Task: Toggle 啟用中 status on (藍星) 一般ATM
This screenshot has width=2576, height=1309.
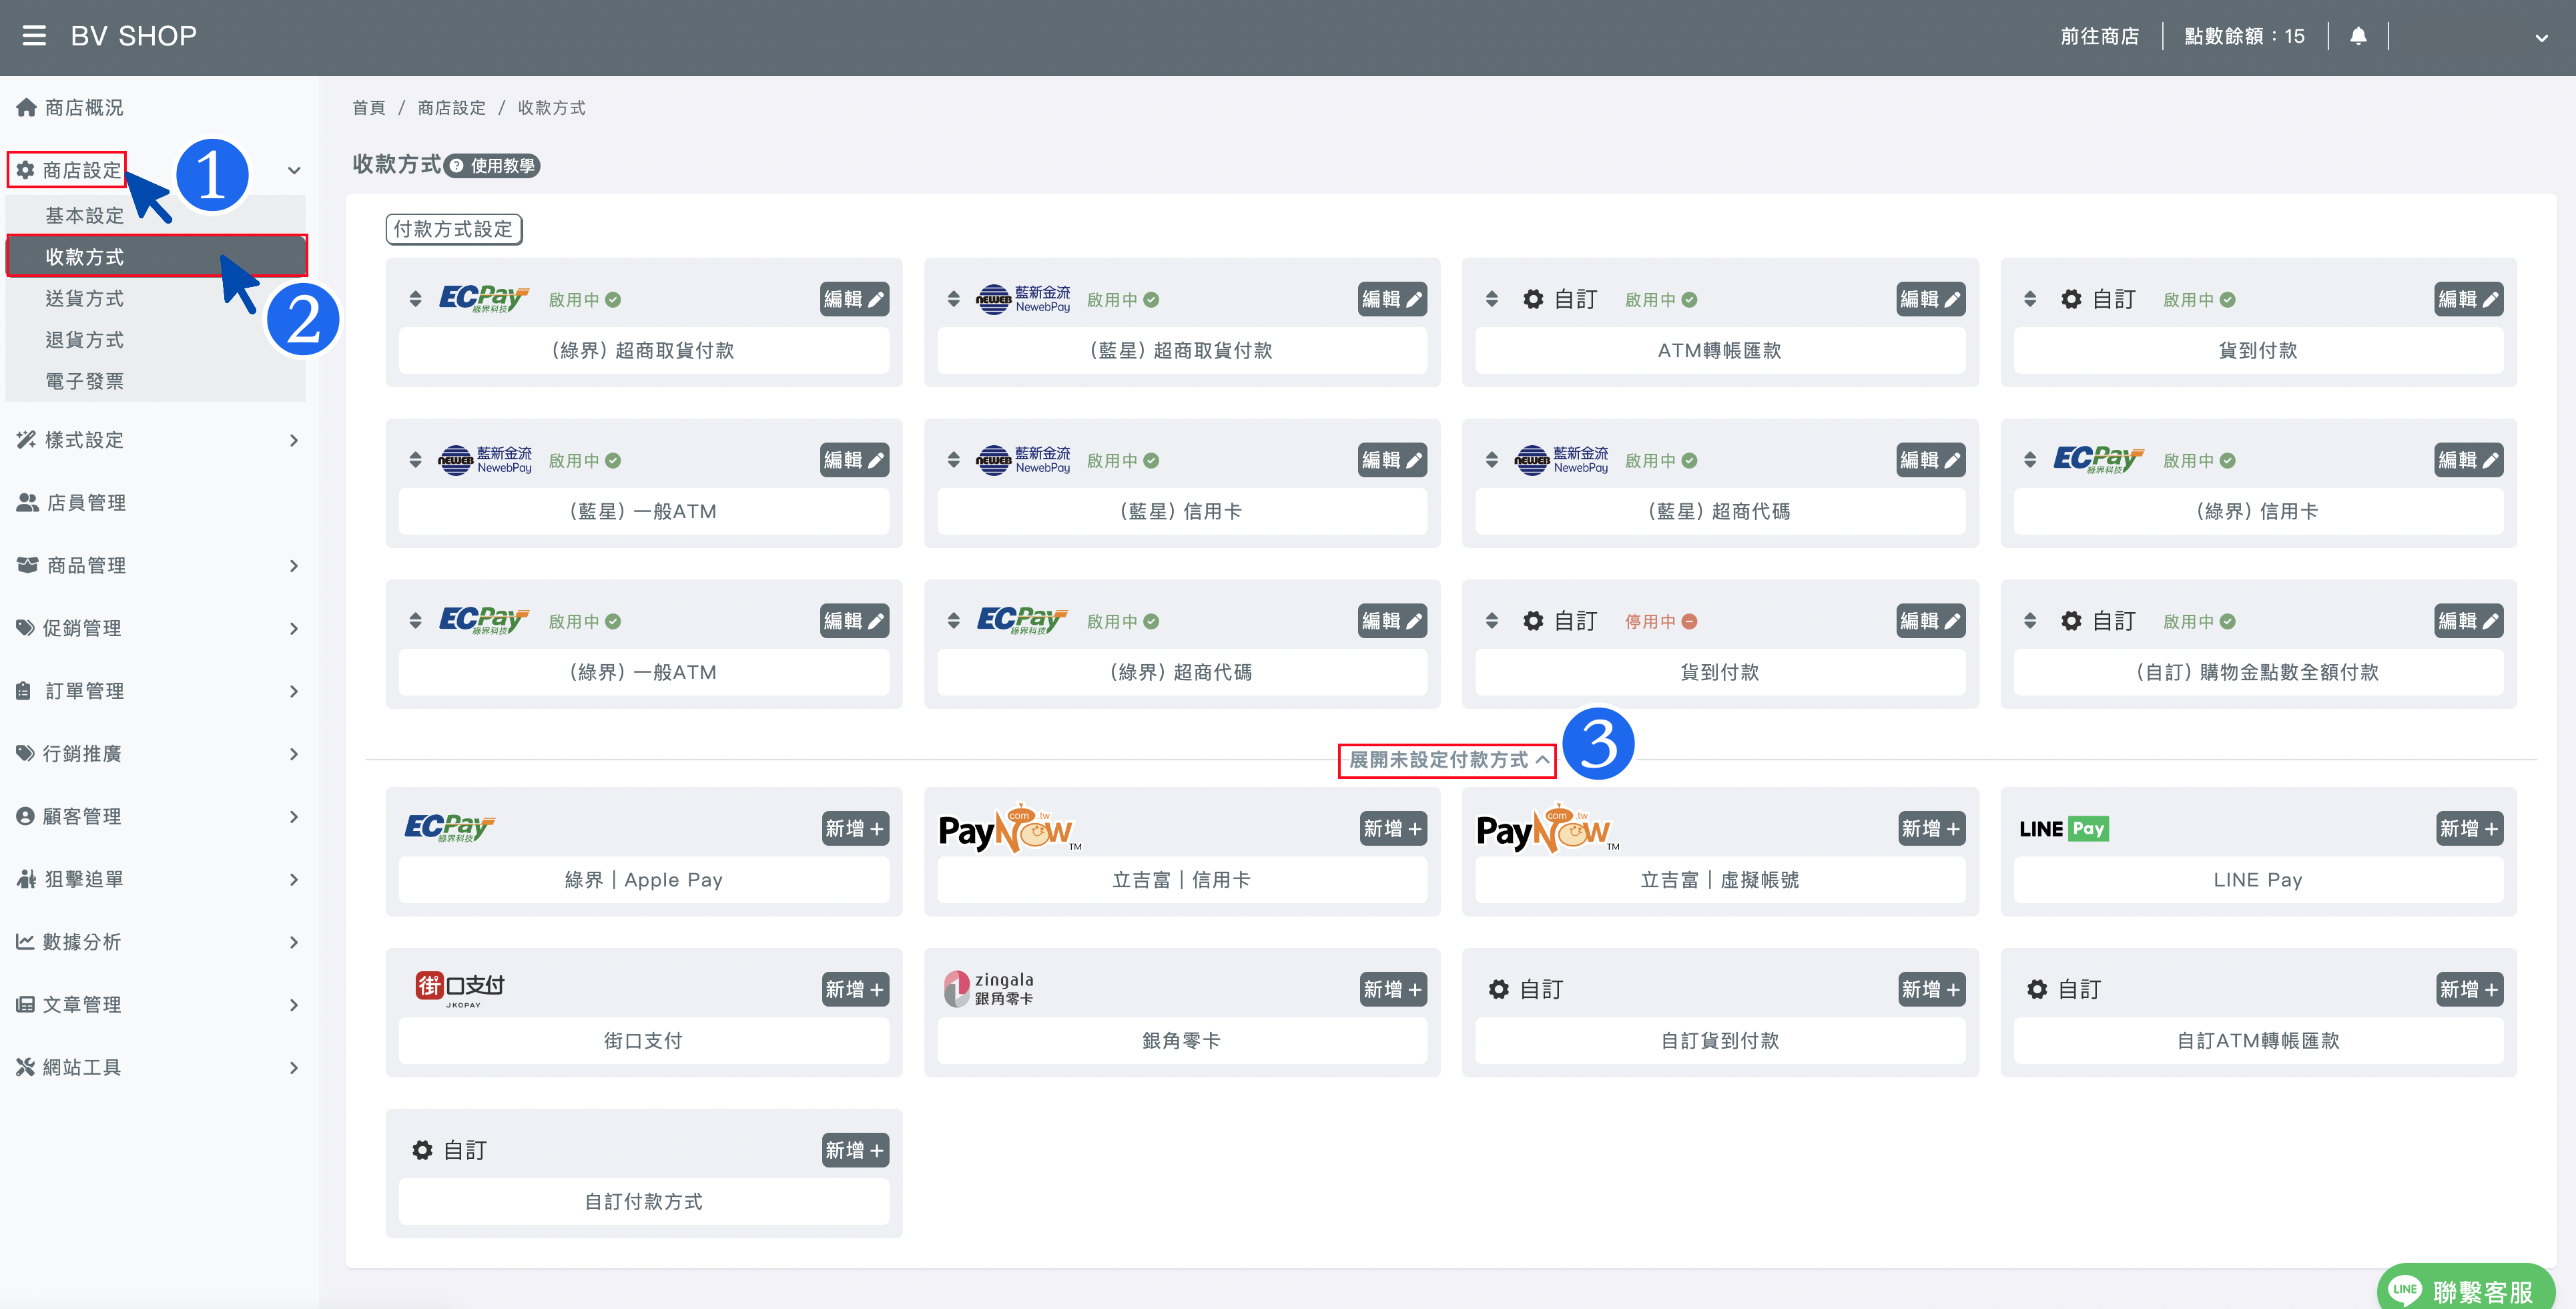Action: 585,460
